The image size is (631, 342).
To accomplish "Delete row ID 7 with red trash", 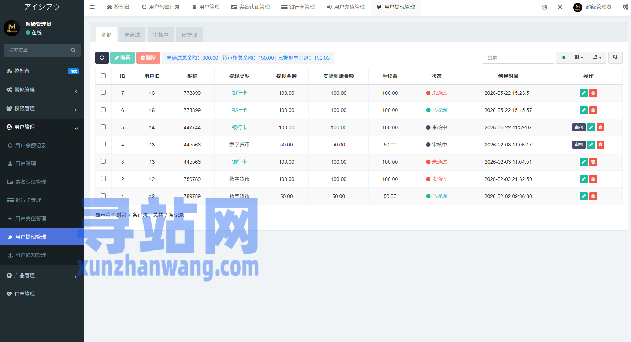I will coord(593,93).
